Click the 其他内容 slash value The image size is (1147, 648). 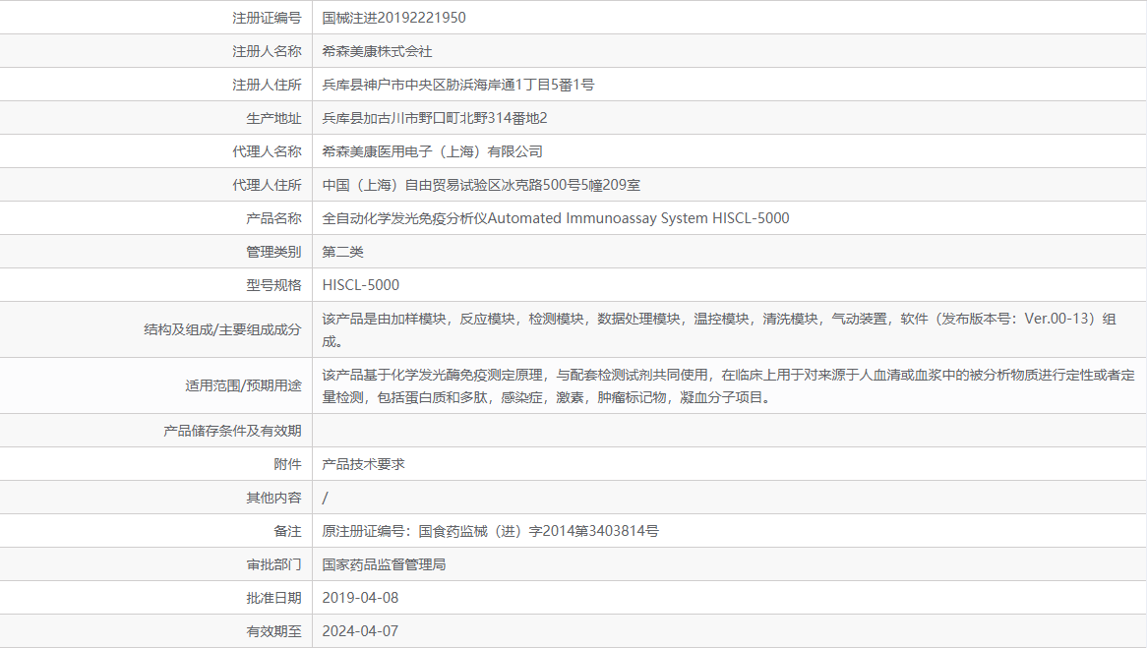coord(323,497)
